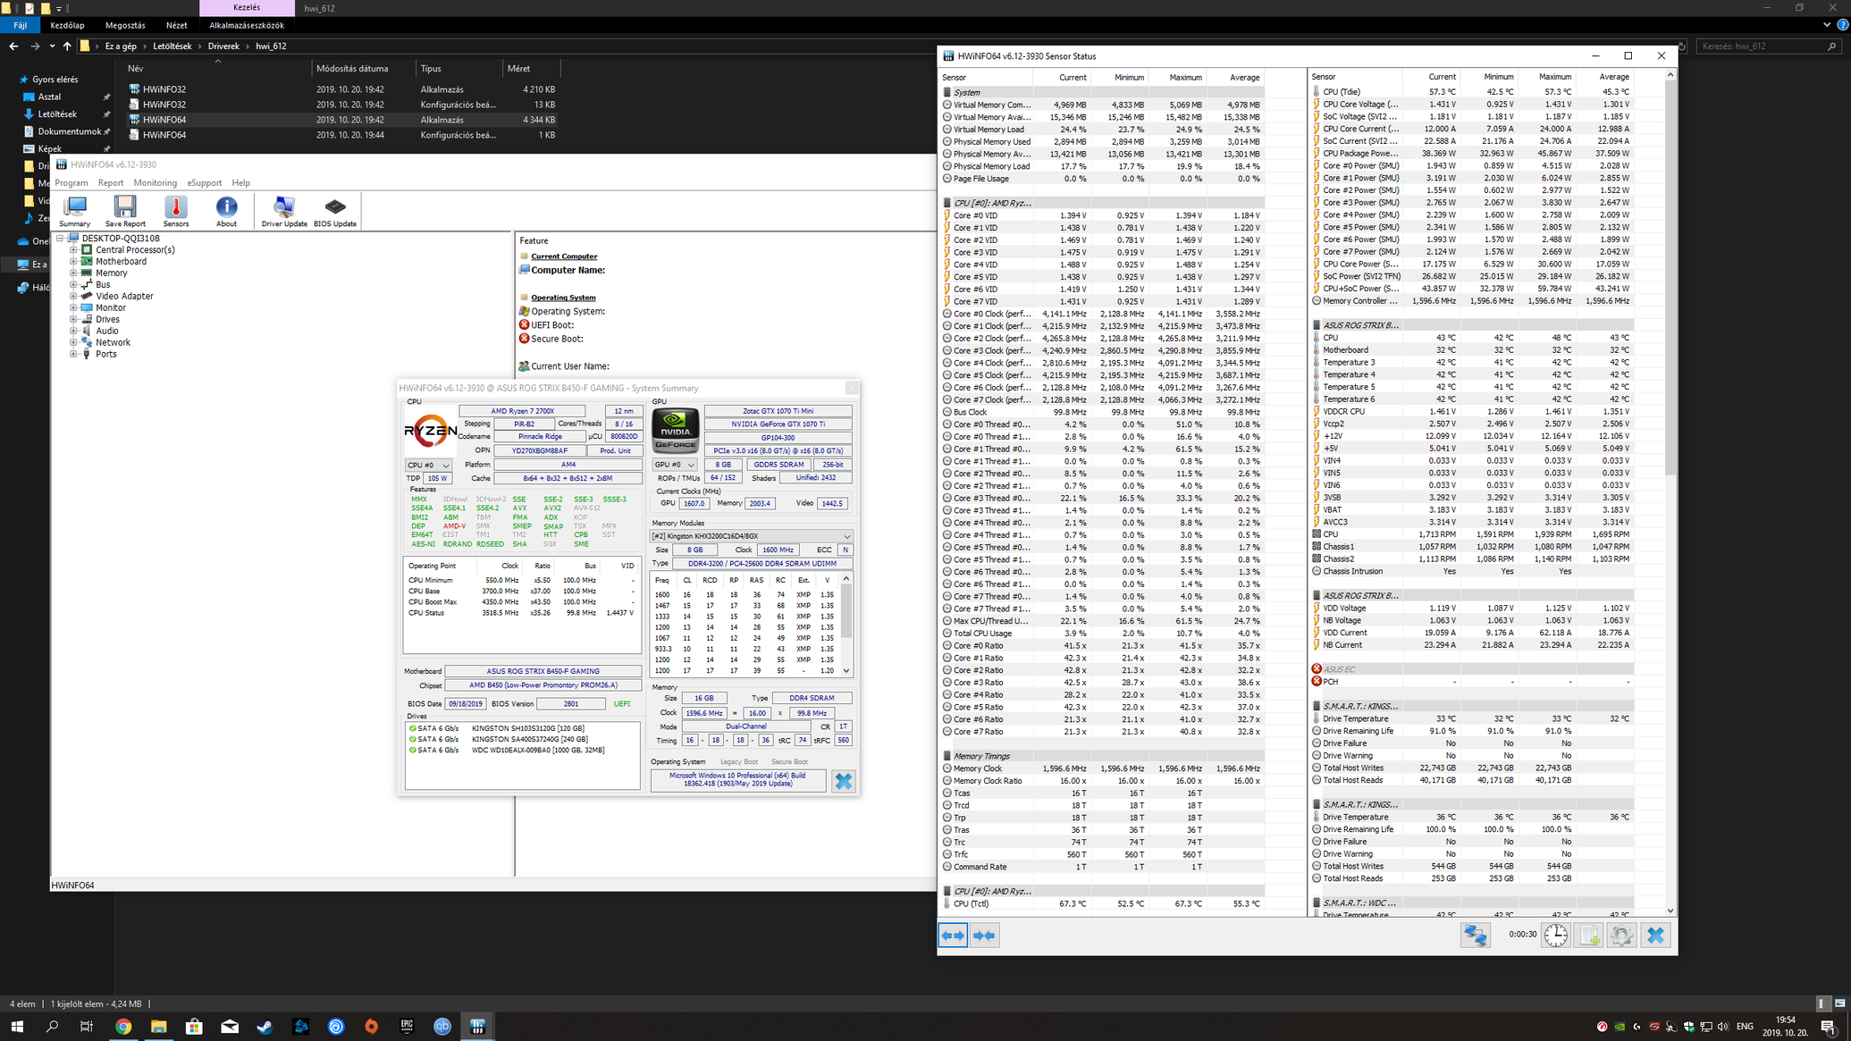Select the Ports tree item
The height and width of the screenshot is (1041, 1851).
(x=106, y=355)
